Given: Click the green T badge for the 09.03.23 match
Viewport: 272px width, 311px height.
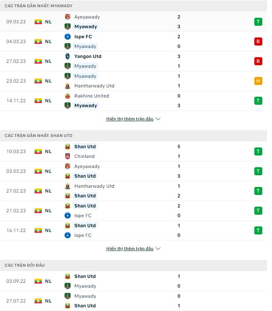Looking at the screenshot, I should [258, 22].
